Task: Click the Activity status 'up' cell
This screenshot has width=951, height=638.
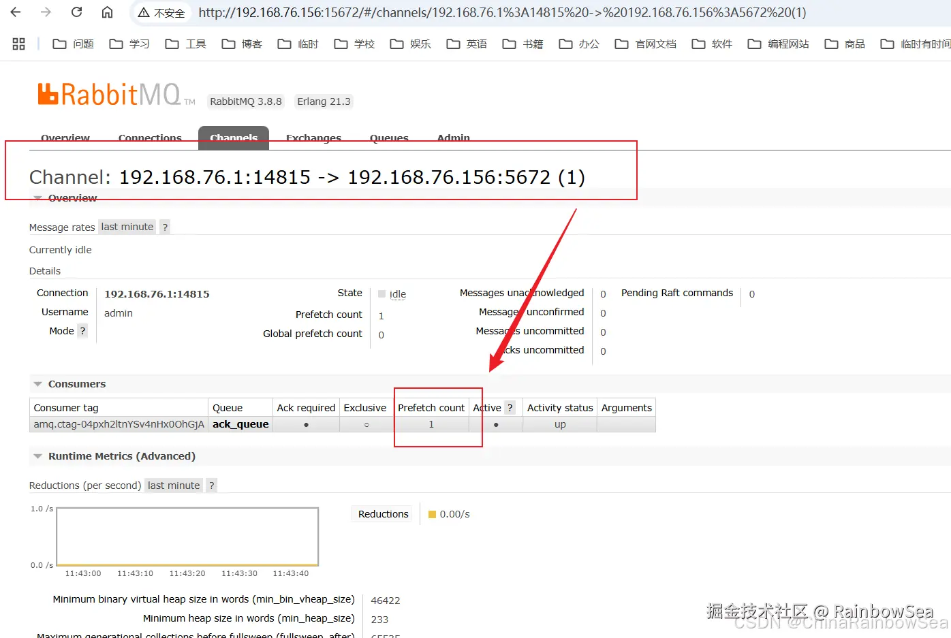Action: coord(560,424)
